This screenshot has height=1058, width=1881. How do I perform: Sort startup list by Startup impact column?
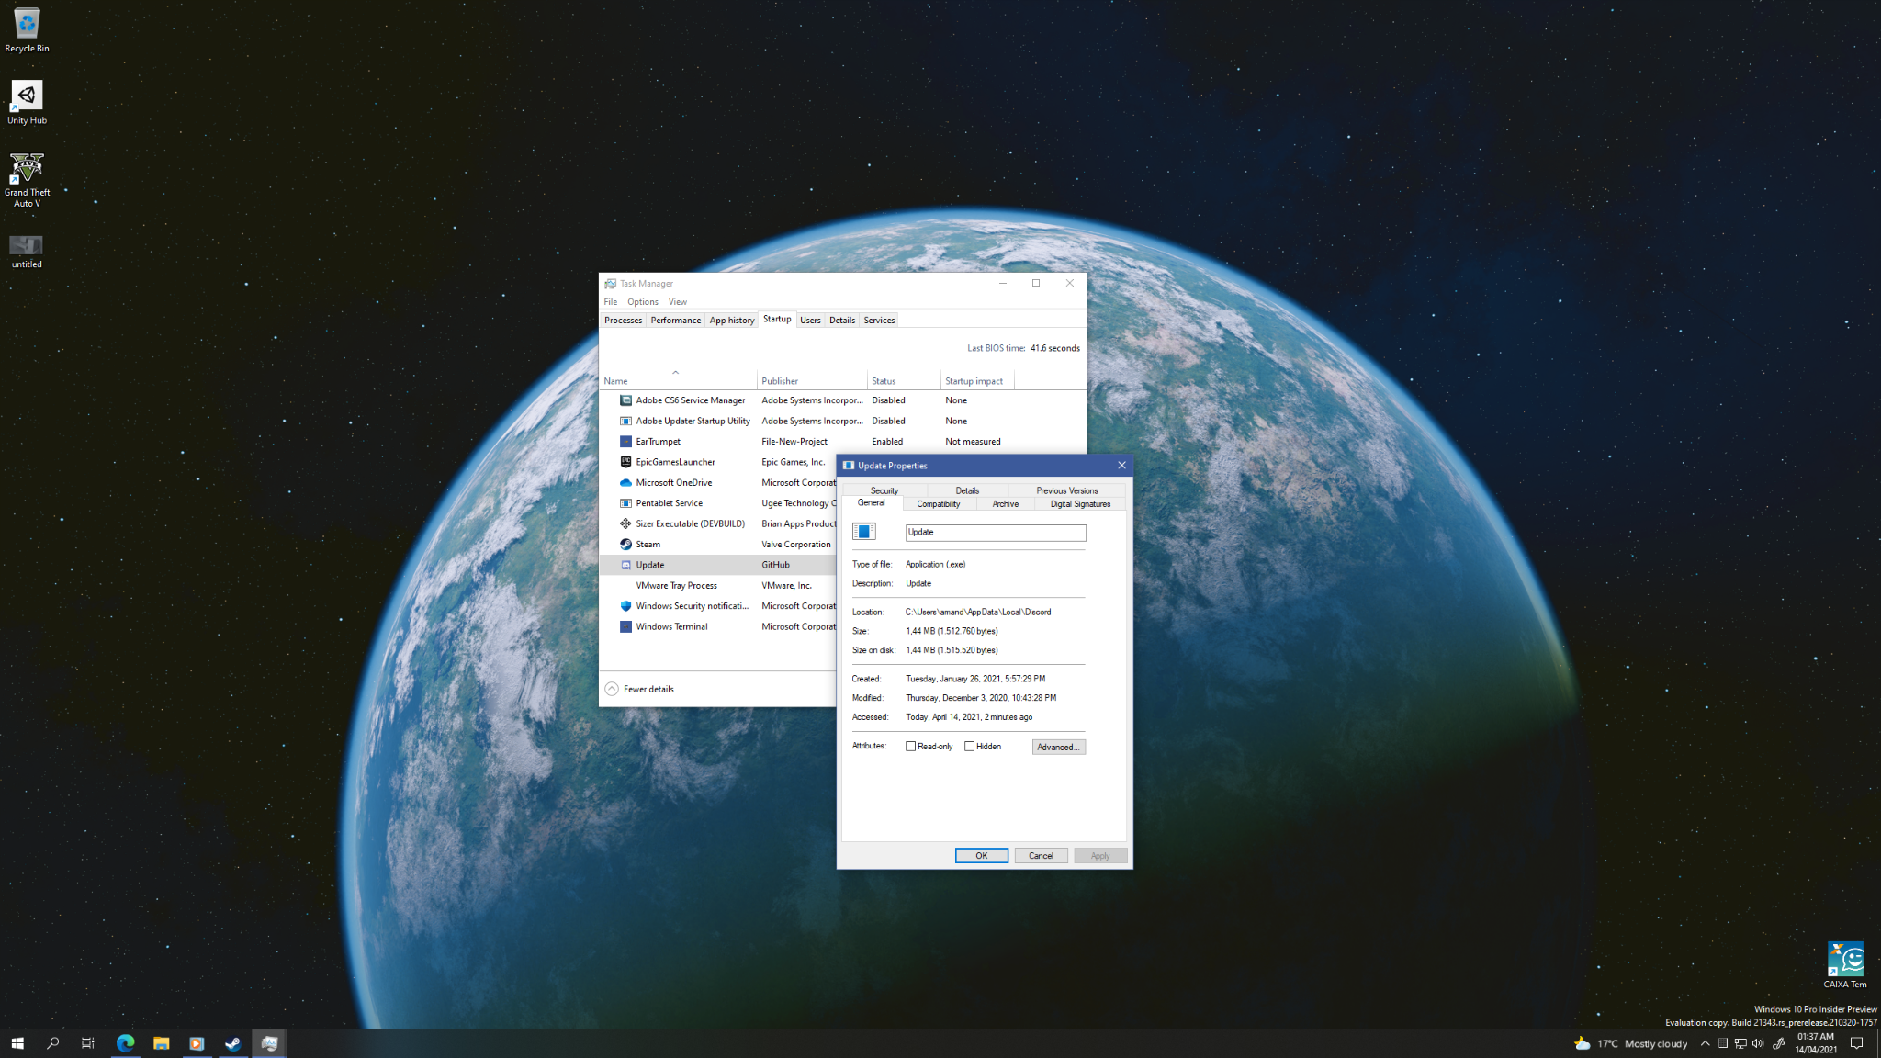[977, 380]
